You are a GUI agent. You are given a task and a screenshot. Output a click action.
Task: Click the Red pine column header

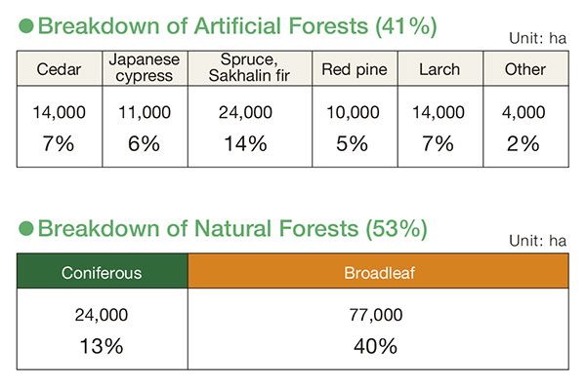[355, 68]
